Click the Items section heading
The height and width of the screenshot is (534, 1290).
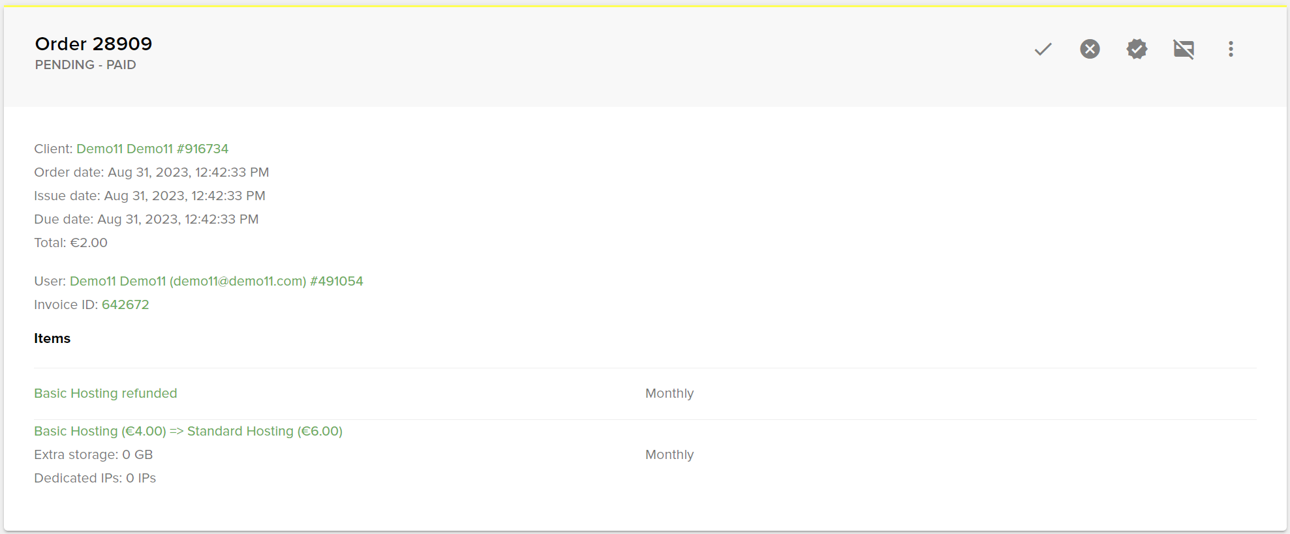pos(52,338)
